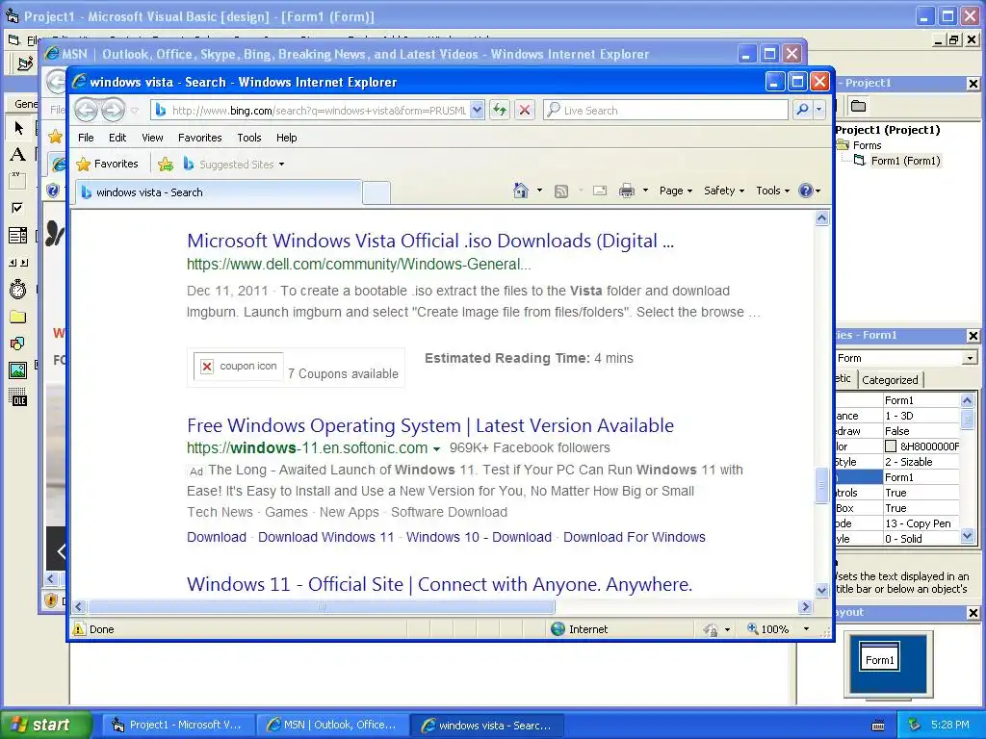The width and height of the screenshot is (986, 739).
Task: Close the Properties window panel
Action: pyautogui.click(x=973, y=336)
